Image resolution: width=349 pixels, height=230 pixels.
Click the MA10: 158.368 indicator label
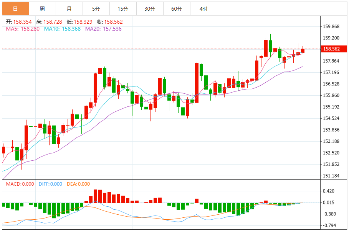click(x=62, y=29)
